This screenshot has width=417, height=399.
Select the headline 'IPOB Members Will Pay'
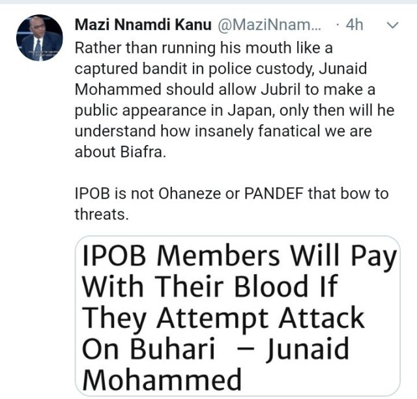click(x=239, y=256)
